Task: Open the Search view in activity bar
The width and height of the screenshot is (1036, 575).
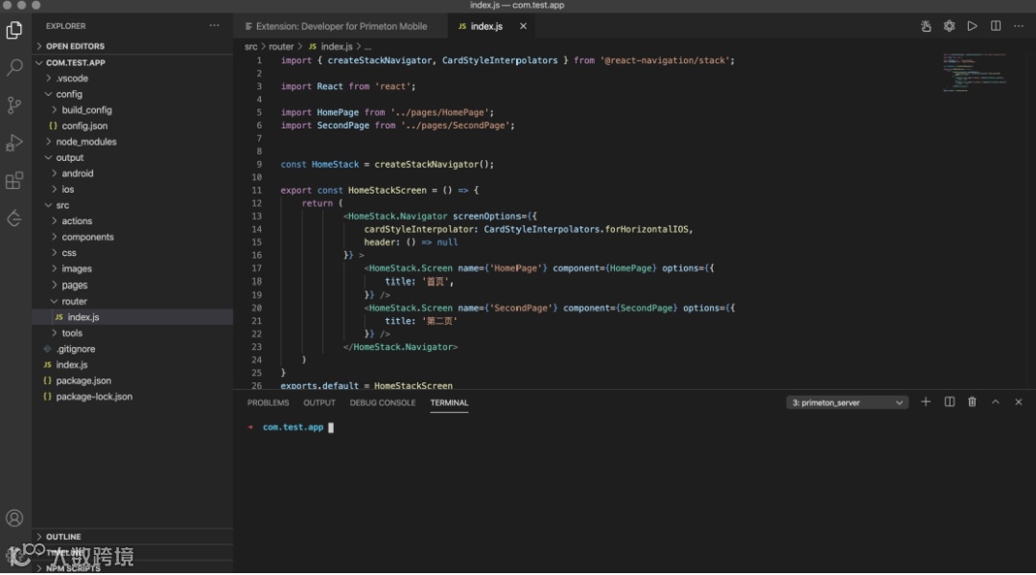Action: tap(14, 67)
